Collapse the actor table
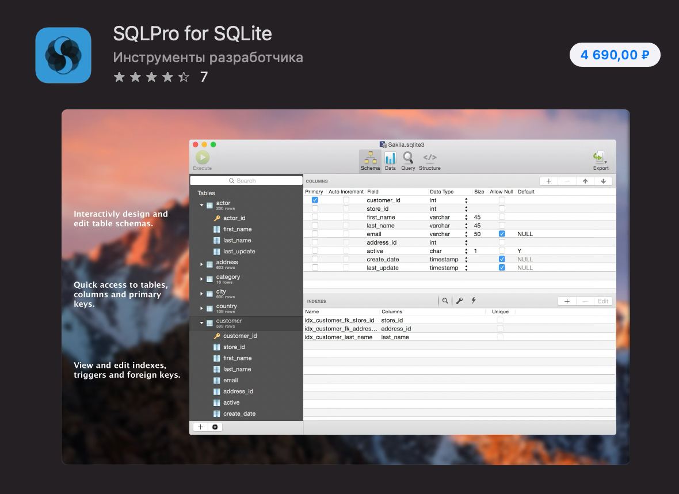The width and height of the screenshot is (679, 494). tap(201, 205)
